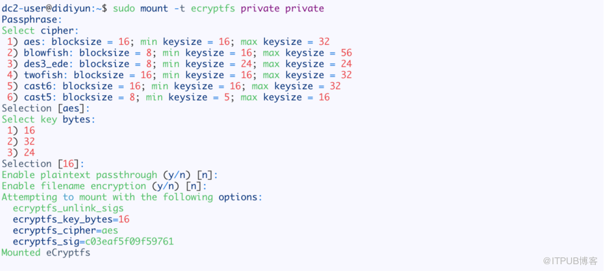This screenshot has width=604, height=271.
Task: Click the ecryptfs_unlink_sigs option text
Action: [68, 209]
